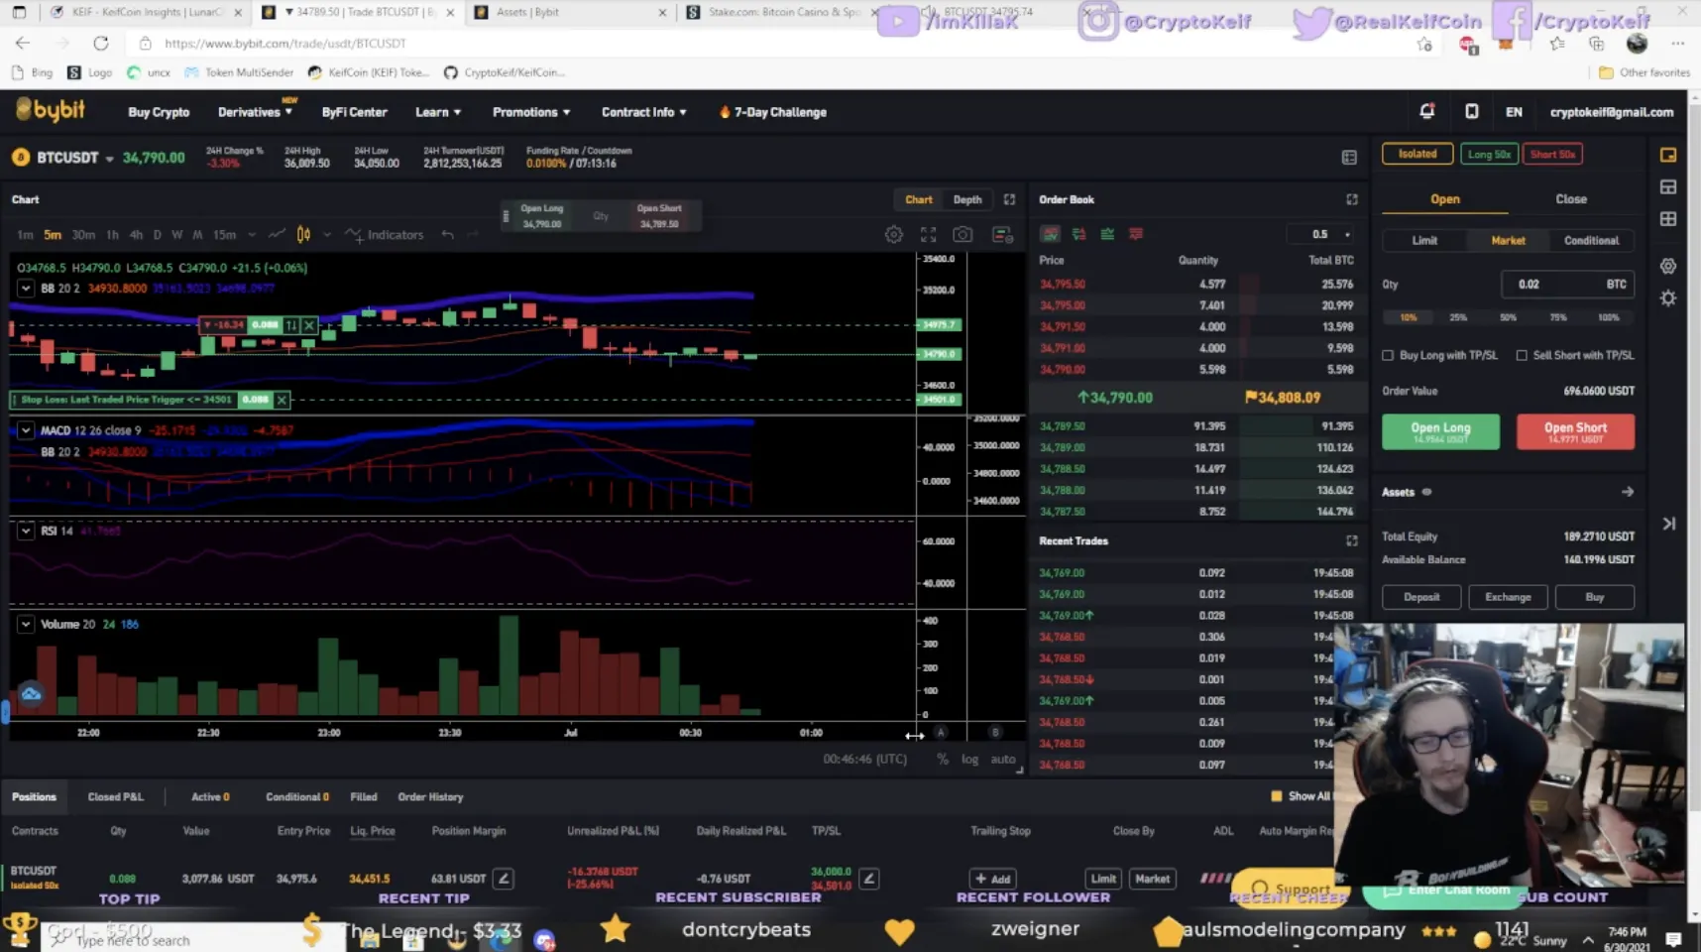Image resolution: width=1701 pixels, height=952 pixels.
Task: Click the chart fullscreen expand icon
Action: coord(1009,199)
